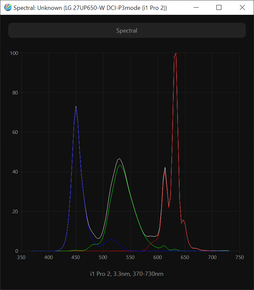
Task: Click the Spectral button at the top
Action: [127, 30]
